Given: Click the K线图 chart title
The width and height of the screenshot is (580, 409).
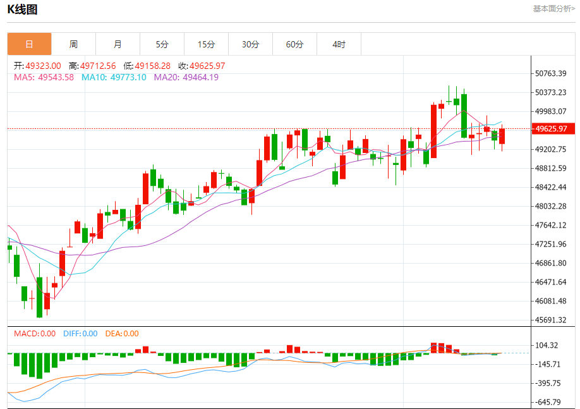Looking at the screenshot, I should (x=23, y=9).
